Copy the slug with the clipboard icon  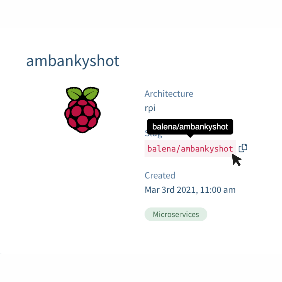tap(243, 148)
